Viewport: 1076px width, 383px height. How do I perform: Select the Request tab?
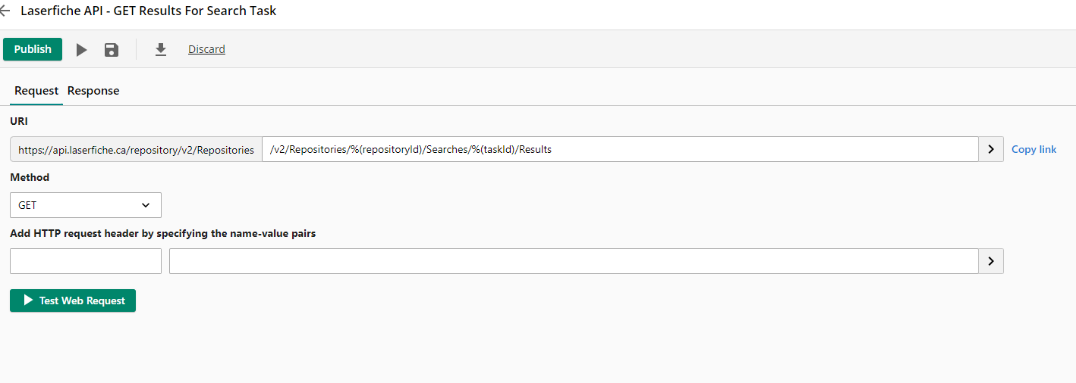coord(36,91)
